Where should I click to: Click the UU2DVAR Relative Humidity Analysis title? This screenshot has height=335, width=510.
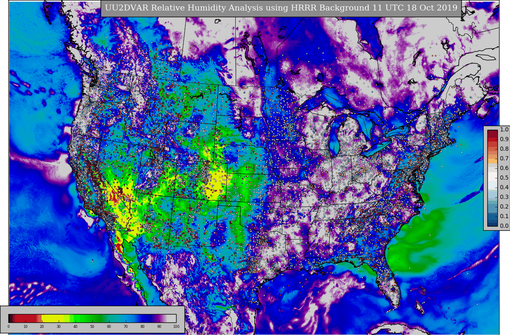point(281,8)
